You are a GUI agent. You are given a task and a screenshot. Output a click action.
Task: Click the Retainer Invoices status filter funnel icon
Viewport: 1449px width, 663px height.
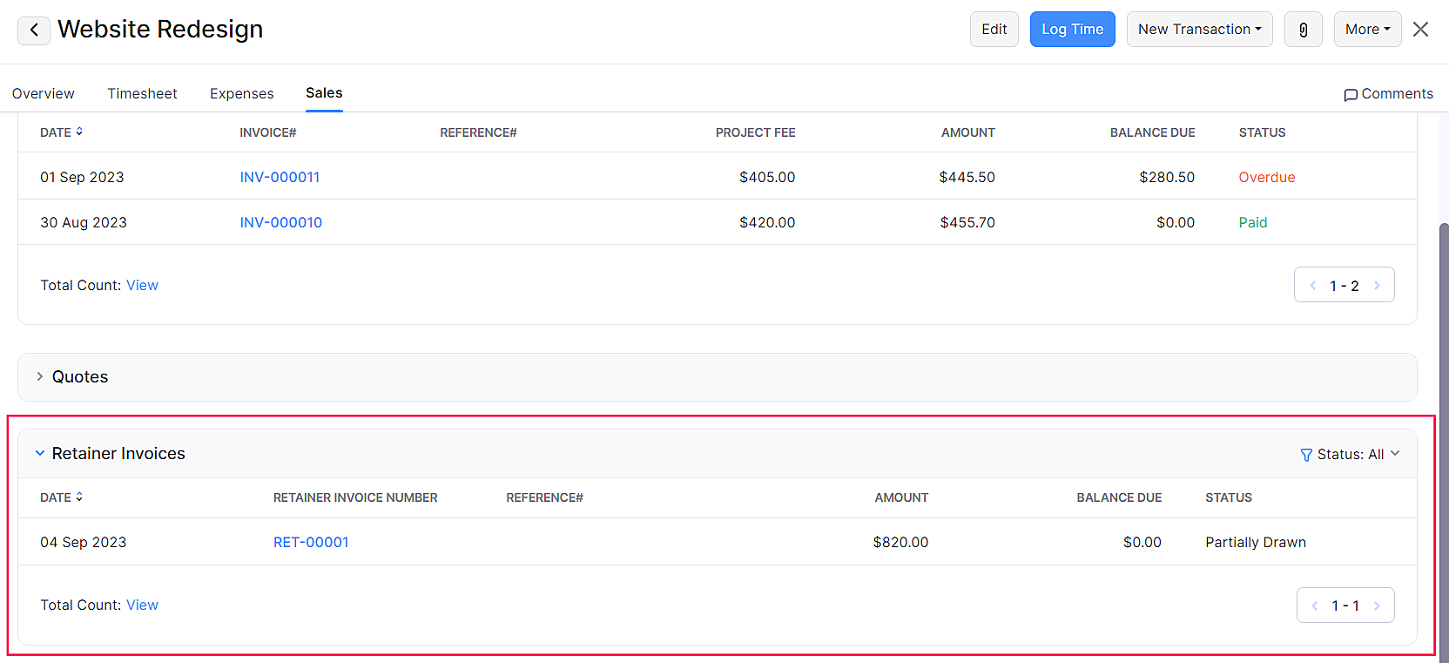coord(1305,455)
